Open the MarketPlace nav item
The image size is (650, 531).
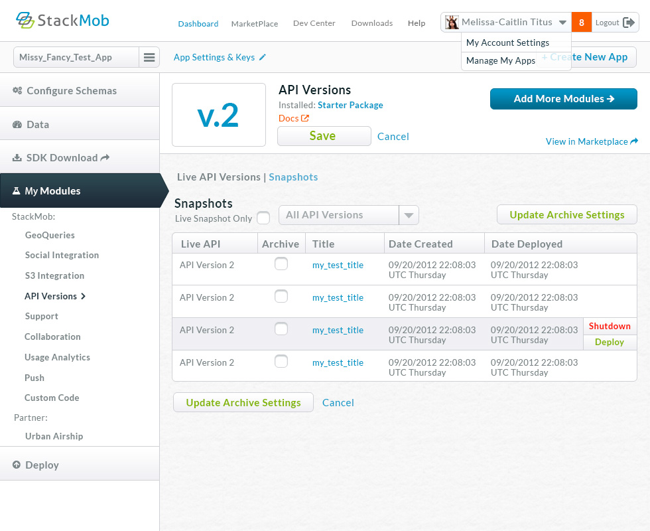(x=255, y=24)
